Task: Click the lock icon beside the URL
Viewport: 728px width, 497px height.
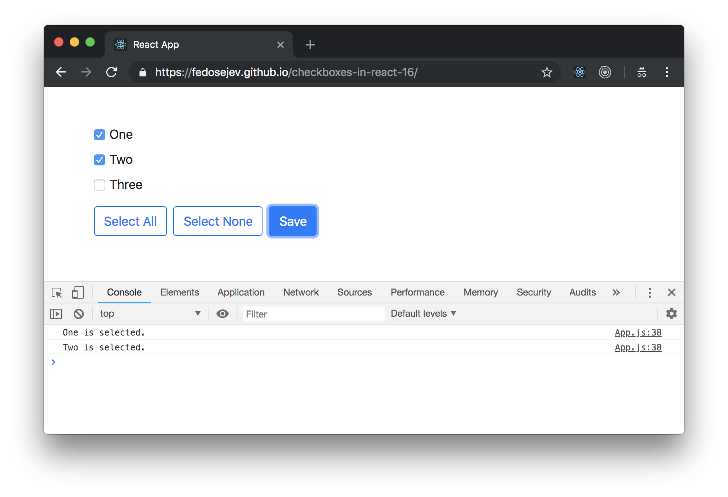Action: point(143,72)
